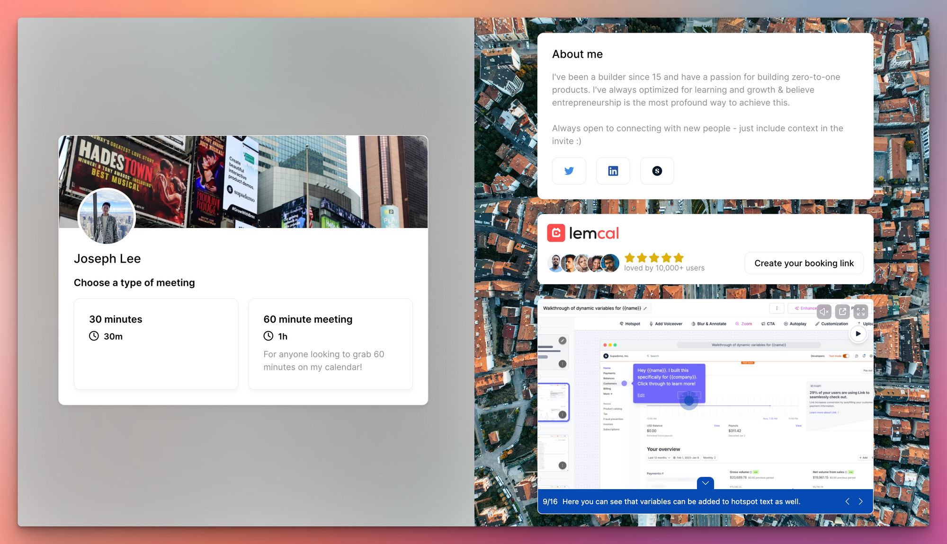Image resolution: width=947 pixels, height=544 pixels.
Task: Click the 1h clock icon
Action: tap(268, 336)
